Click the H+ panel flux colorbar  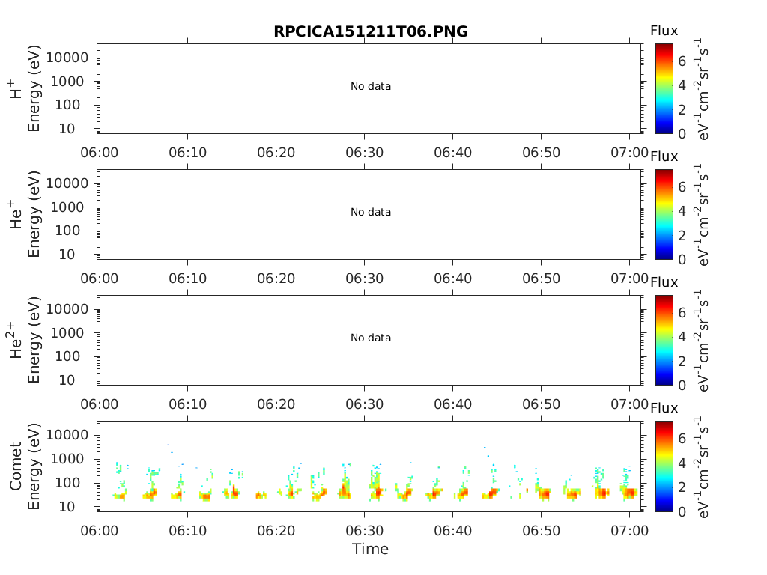pyautogui.click(x=664, y=88)
